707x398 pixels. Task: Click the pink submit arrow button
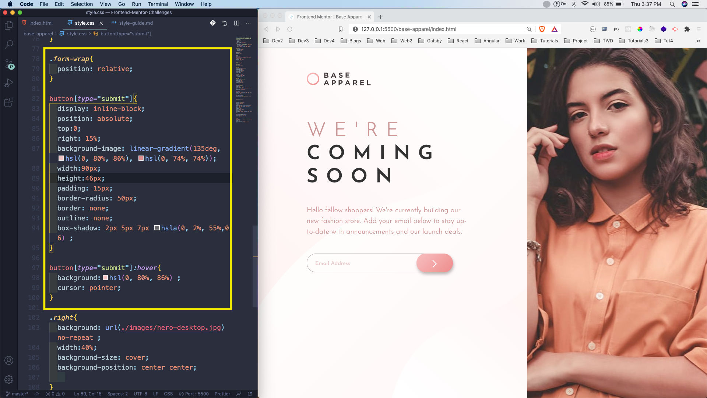pos(435,263)
